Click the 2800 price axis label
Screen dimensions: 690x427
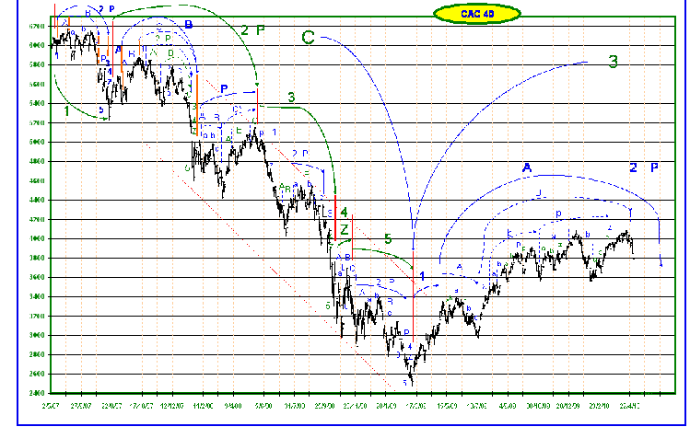pyautogui.click(x=39, y=355)
